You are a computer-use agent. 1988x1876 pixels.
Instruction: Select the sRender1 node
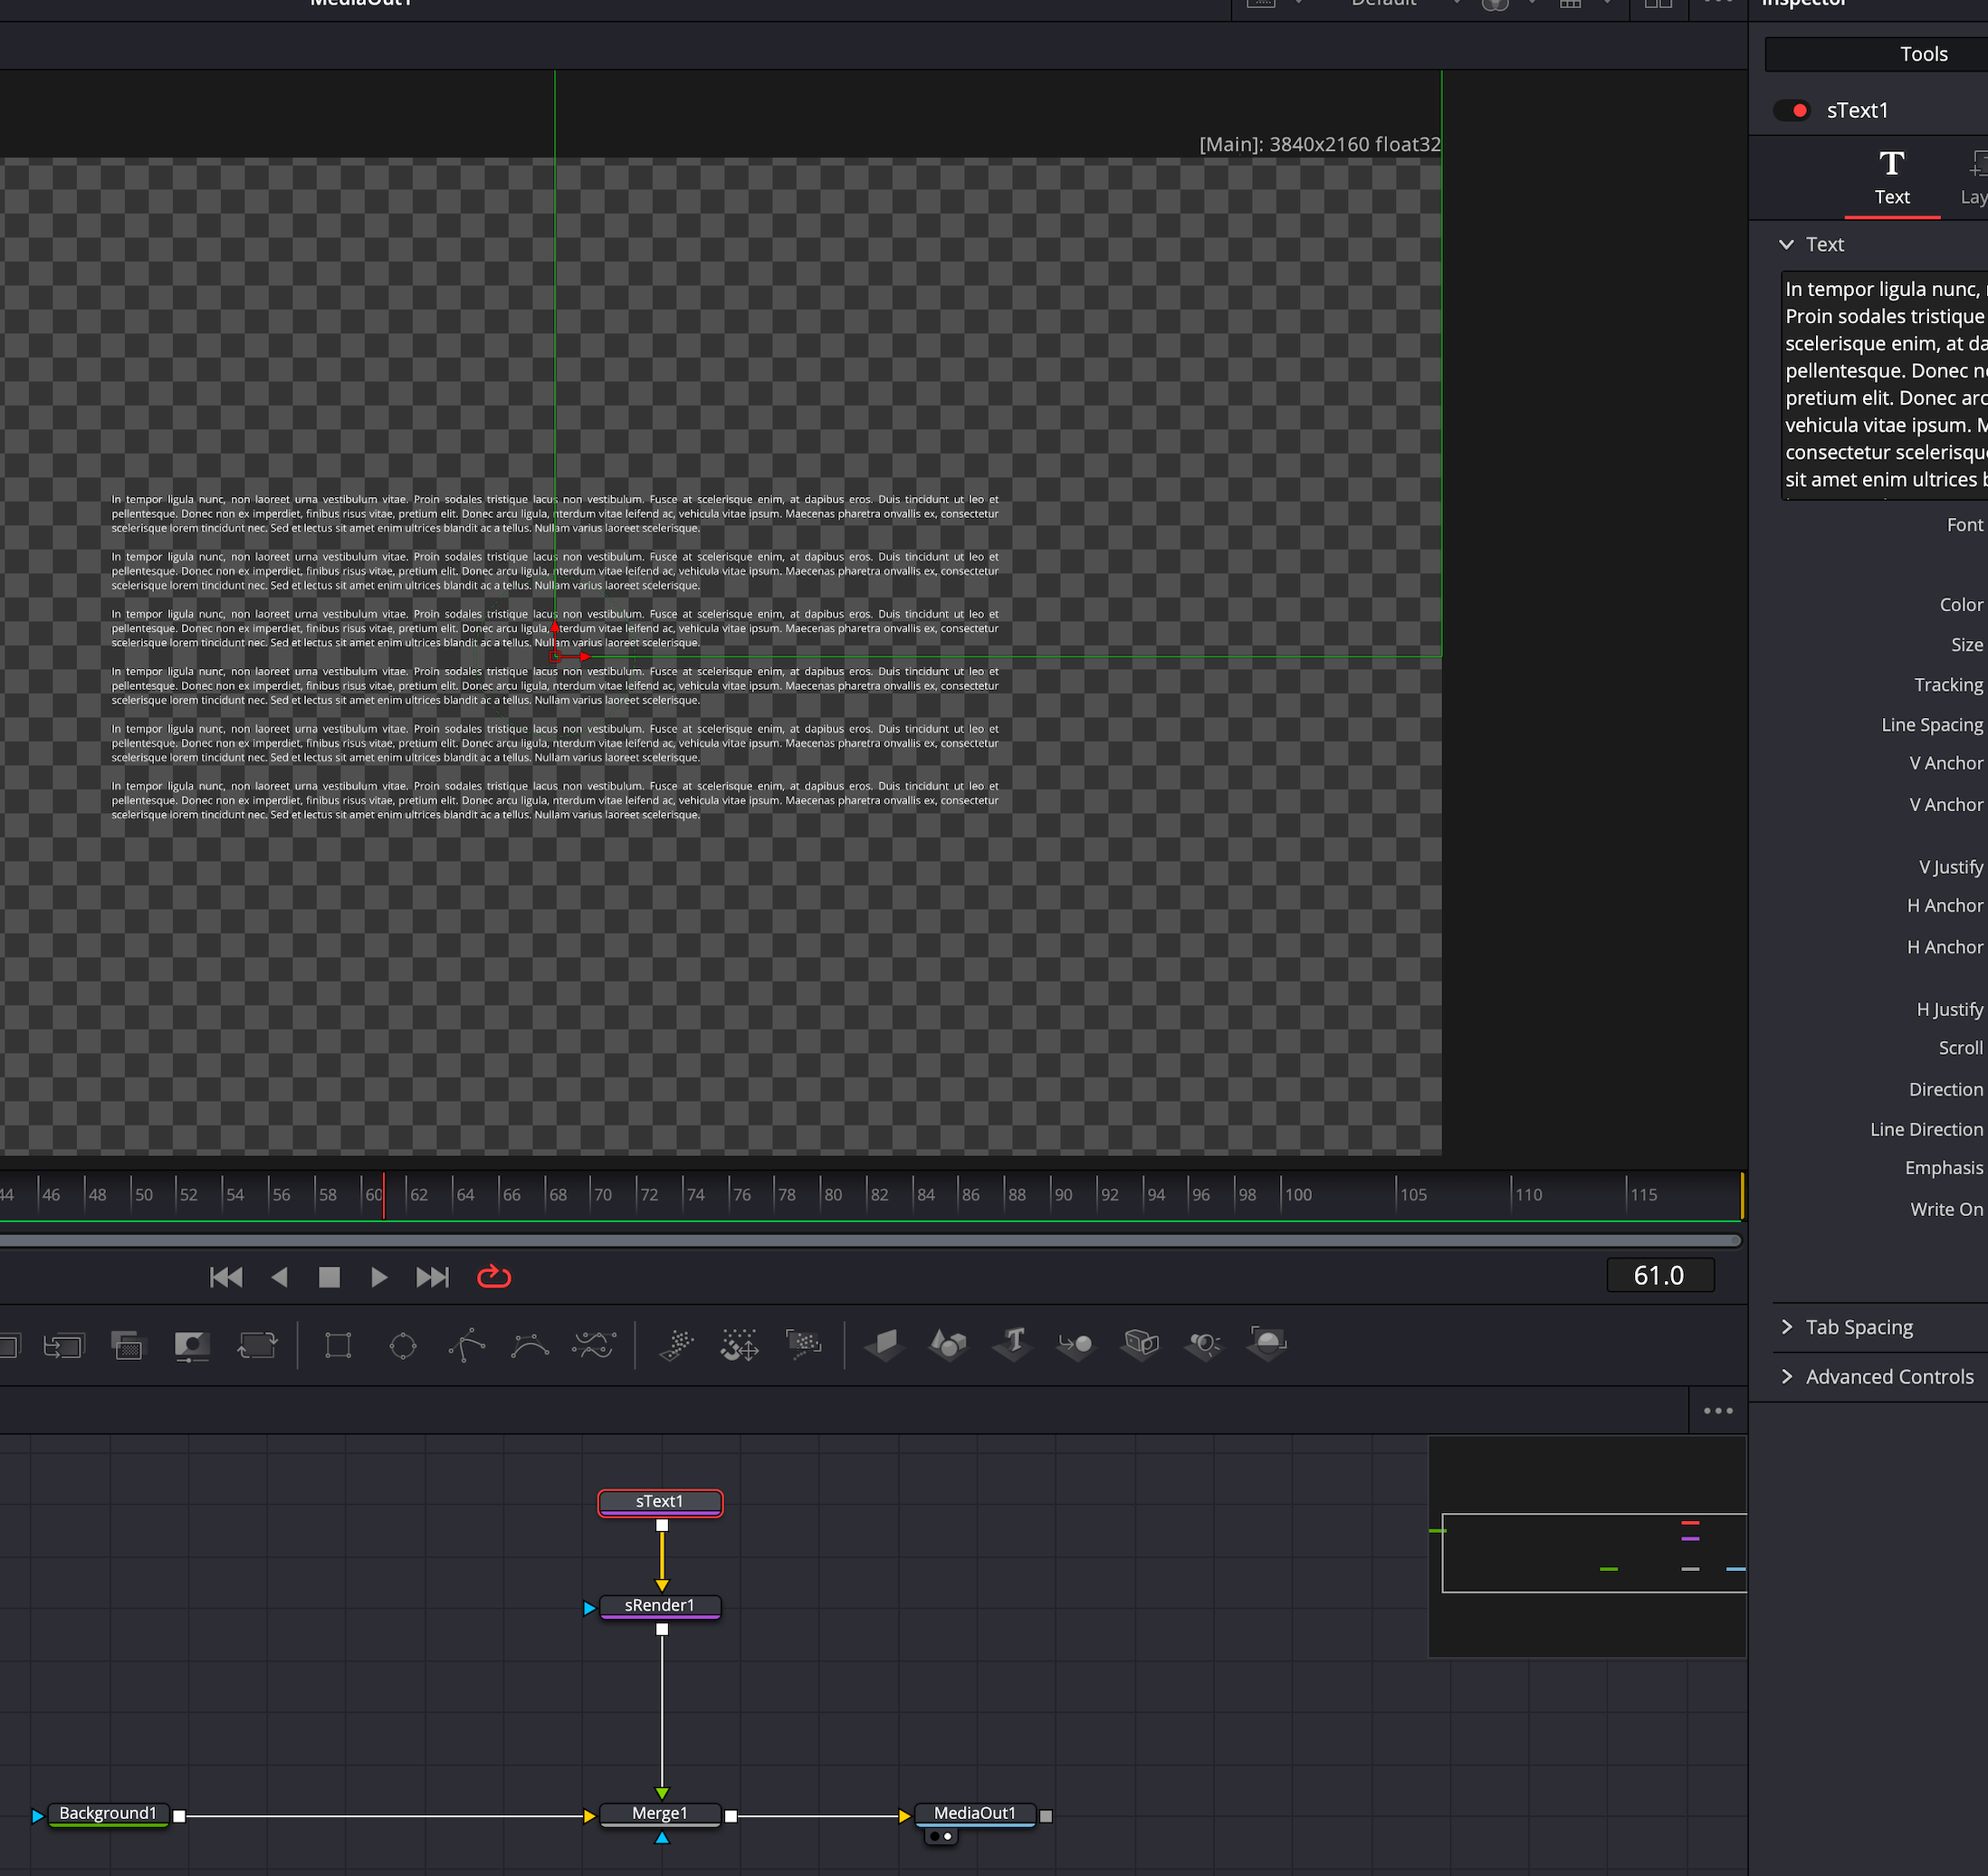[x=660, y=1606]
